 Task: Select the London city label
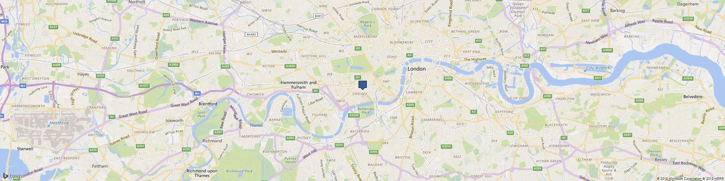point(417,69)
